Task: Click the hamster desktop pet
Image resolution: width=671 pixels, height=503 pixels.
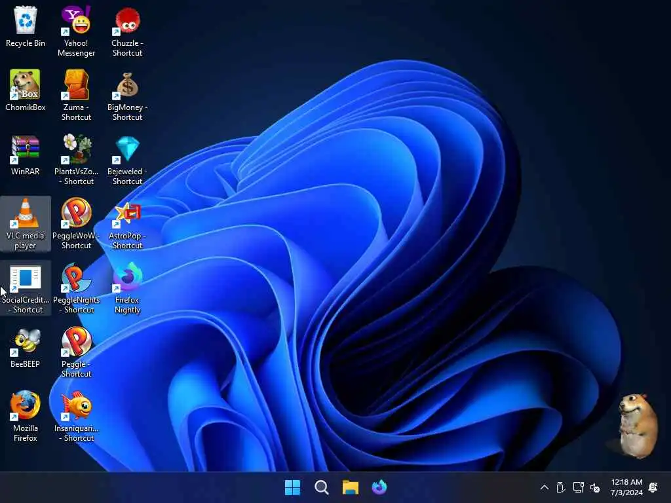Action: click(637, 426)
